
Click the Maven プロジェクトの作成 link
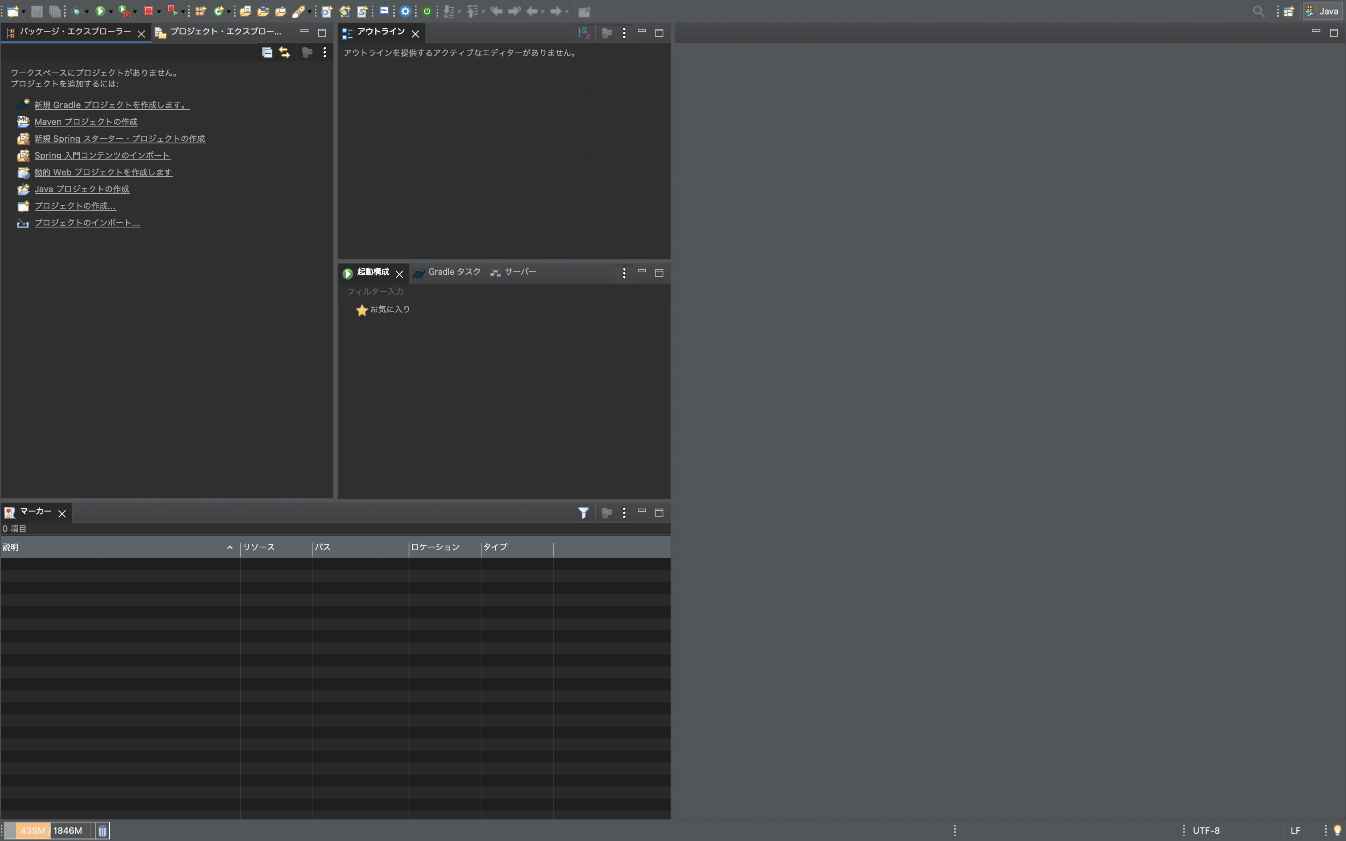pos(86,122)
